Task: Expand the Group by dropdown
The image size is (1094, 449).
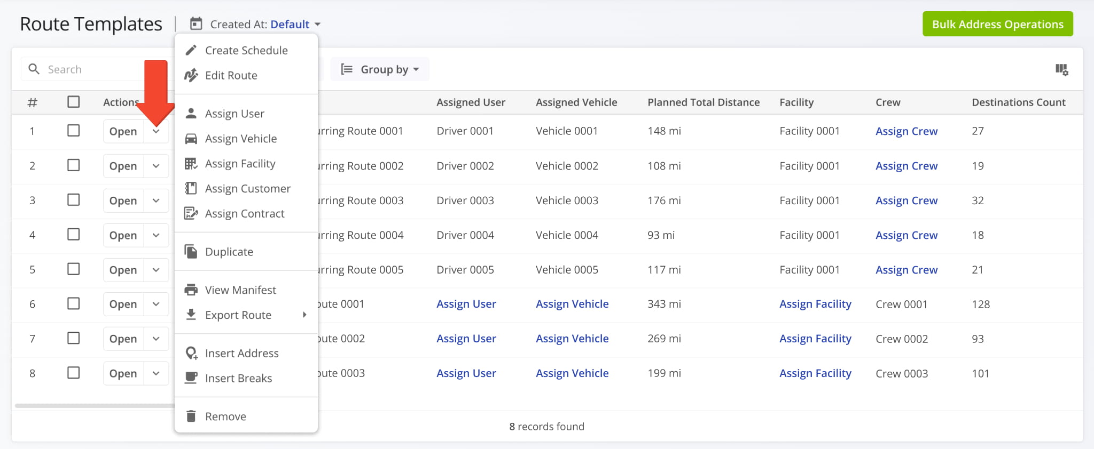Action: [380, 69]
